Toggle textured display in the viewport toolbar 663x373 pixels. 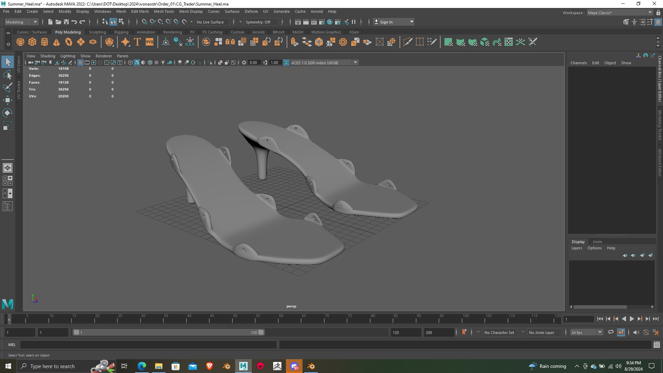(x=156, y=63)
